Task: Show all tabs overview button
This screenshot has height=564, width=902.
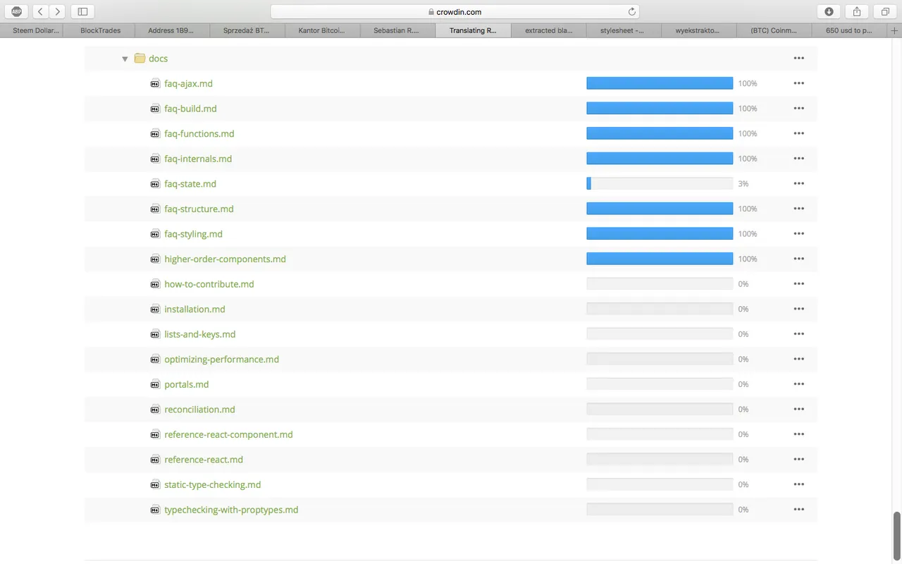Action: (885, 11)
